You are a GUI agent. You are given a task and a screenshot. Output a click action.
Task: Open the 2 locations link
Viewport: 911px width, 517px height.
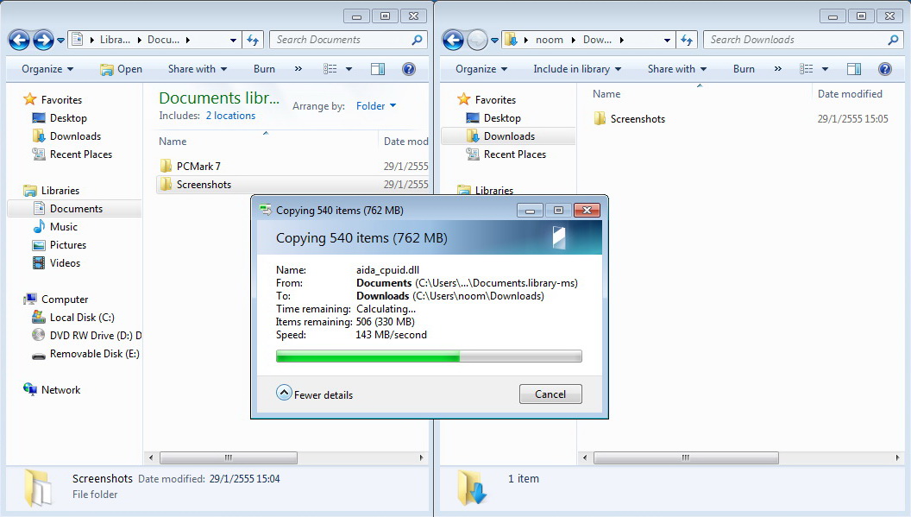(x=230, y=116)
